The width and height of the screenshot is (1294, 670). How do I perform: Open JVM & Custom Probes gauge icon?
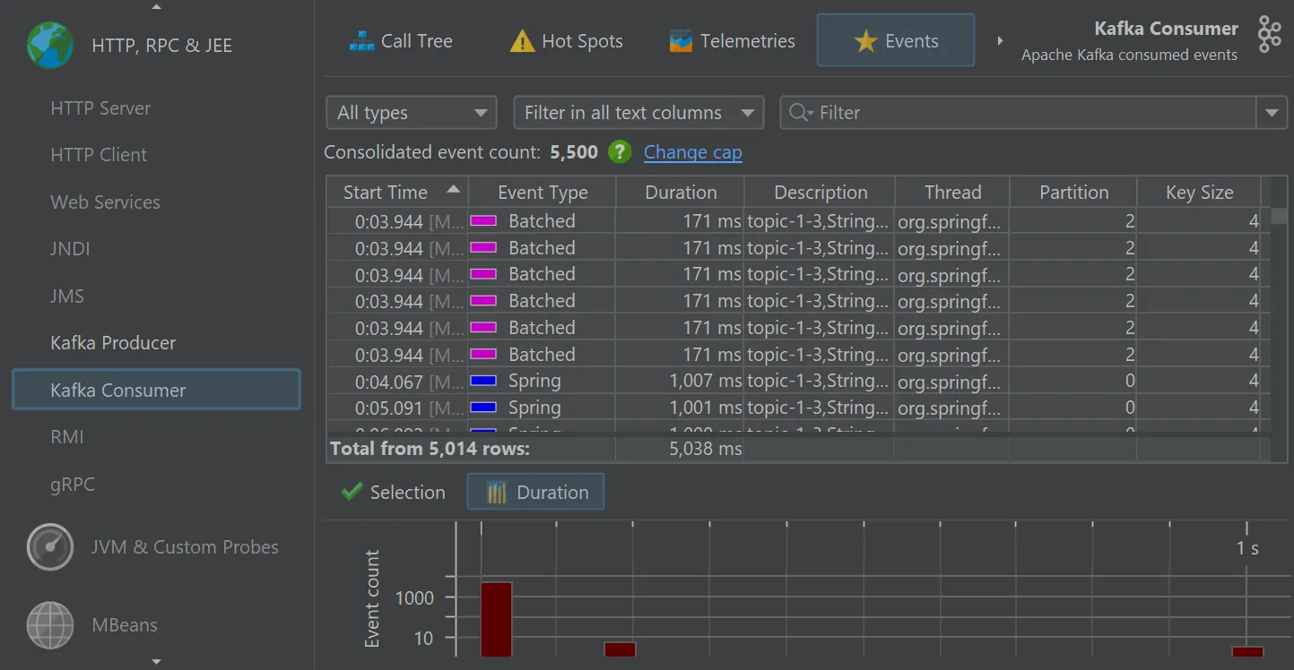pos(50,546)
